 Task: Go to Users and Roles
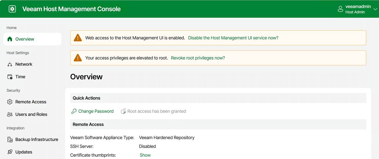click(x=31, y=114)
